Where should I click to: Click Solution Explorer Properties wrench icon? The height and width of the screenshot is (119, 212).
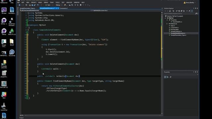[189, 11]
